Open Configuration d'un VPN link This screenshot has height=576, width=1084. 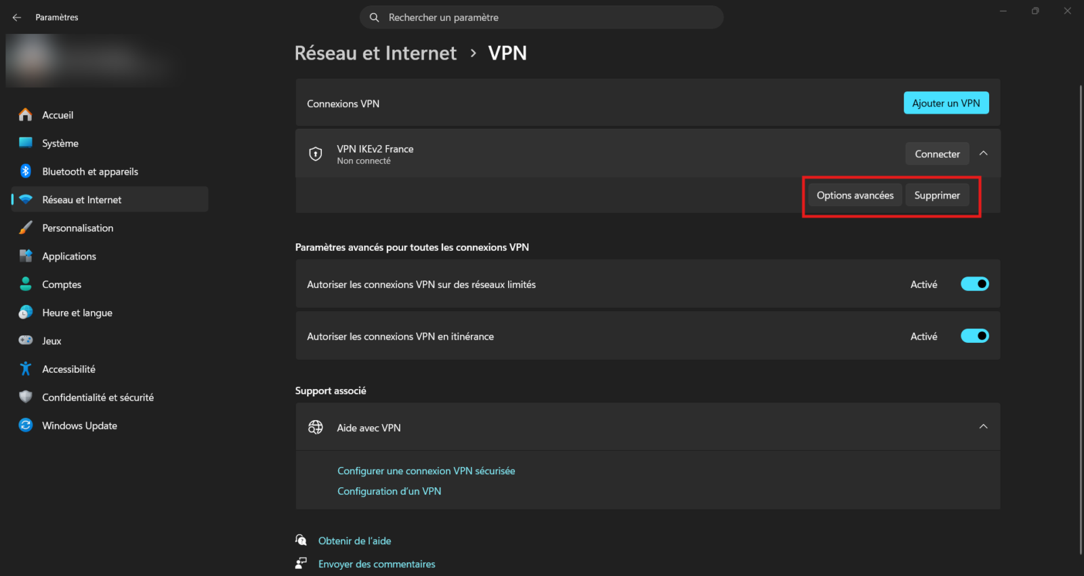390,491
